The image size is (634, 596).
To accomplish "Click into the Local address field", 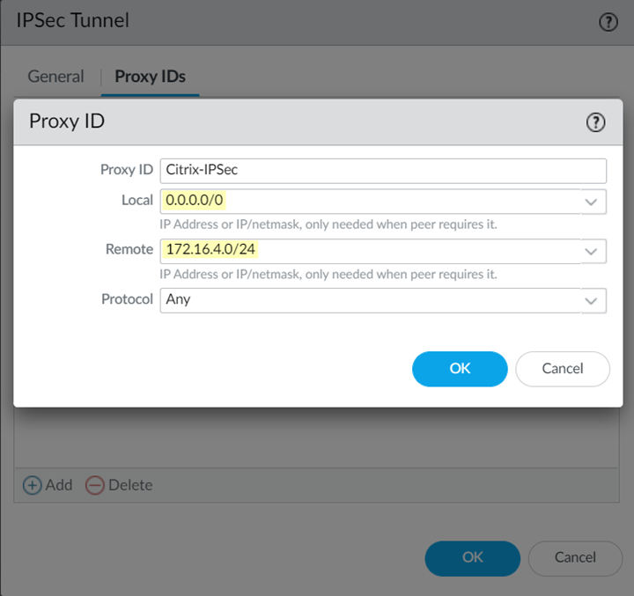I will pos(370,201).
